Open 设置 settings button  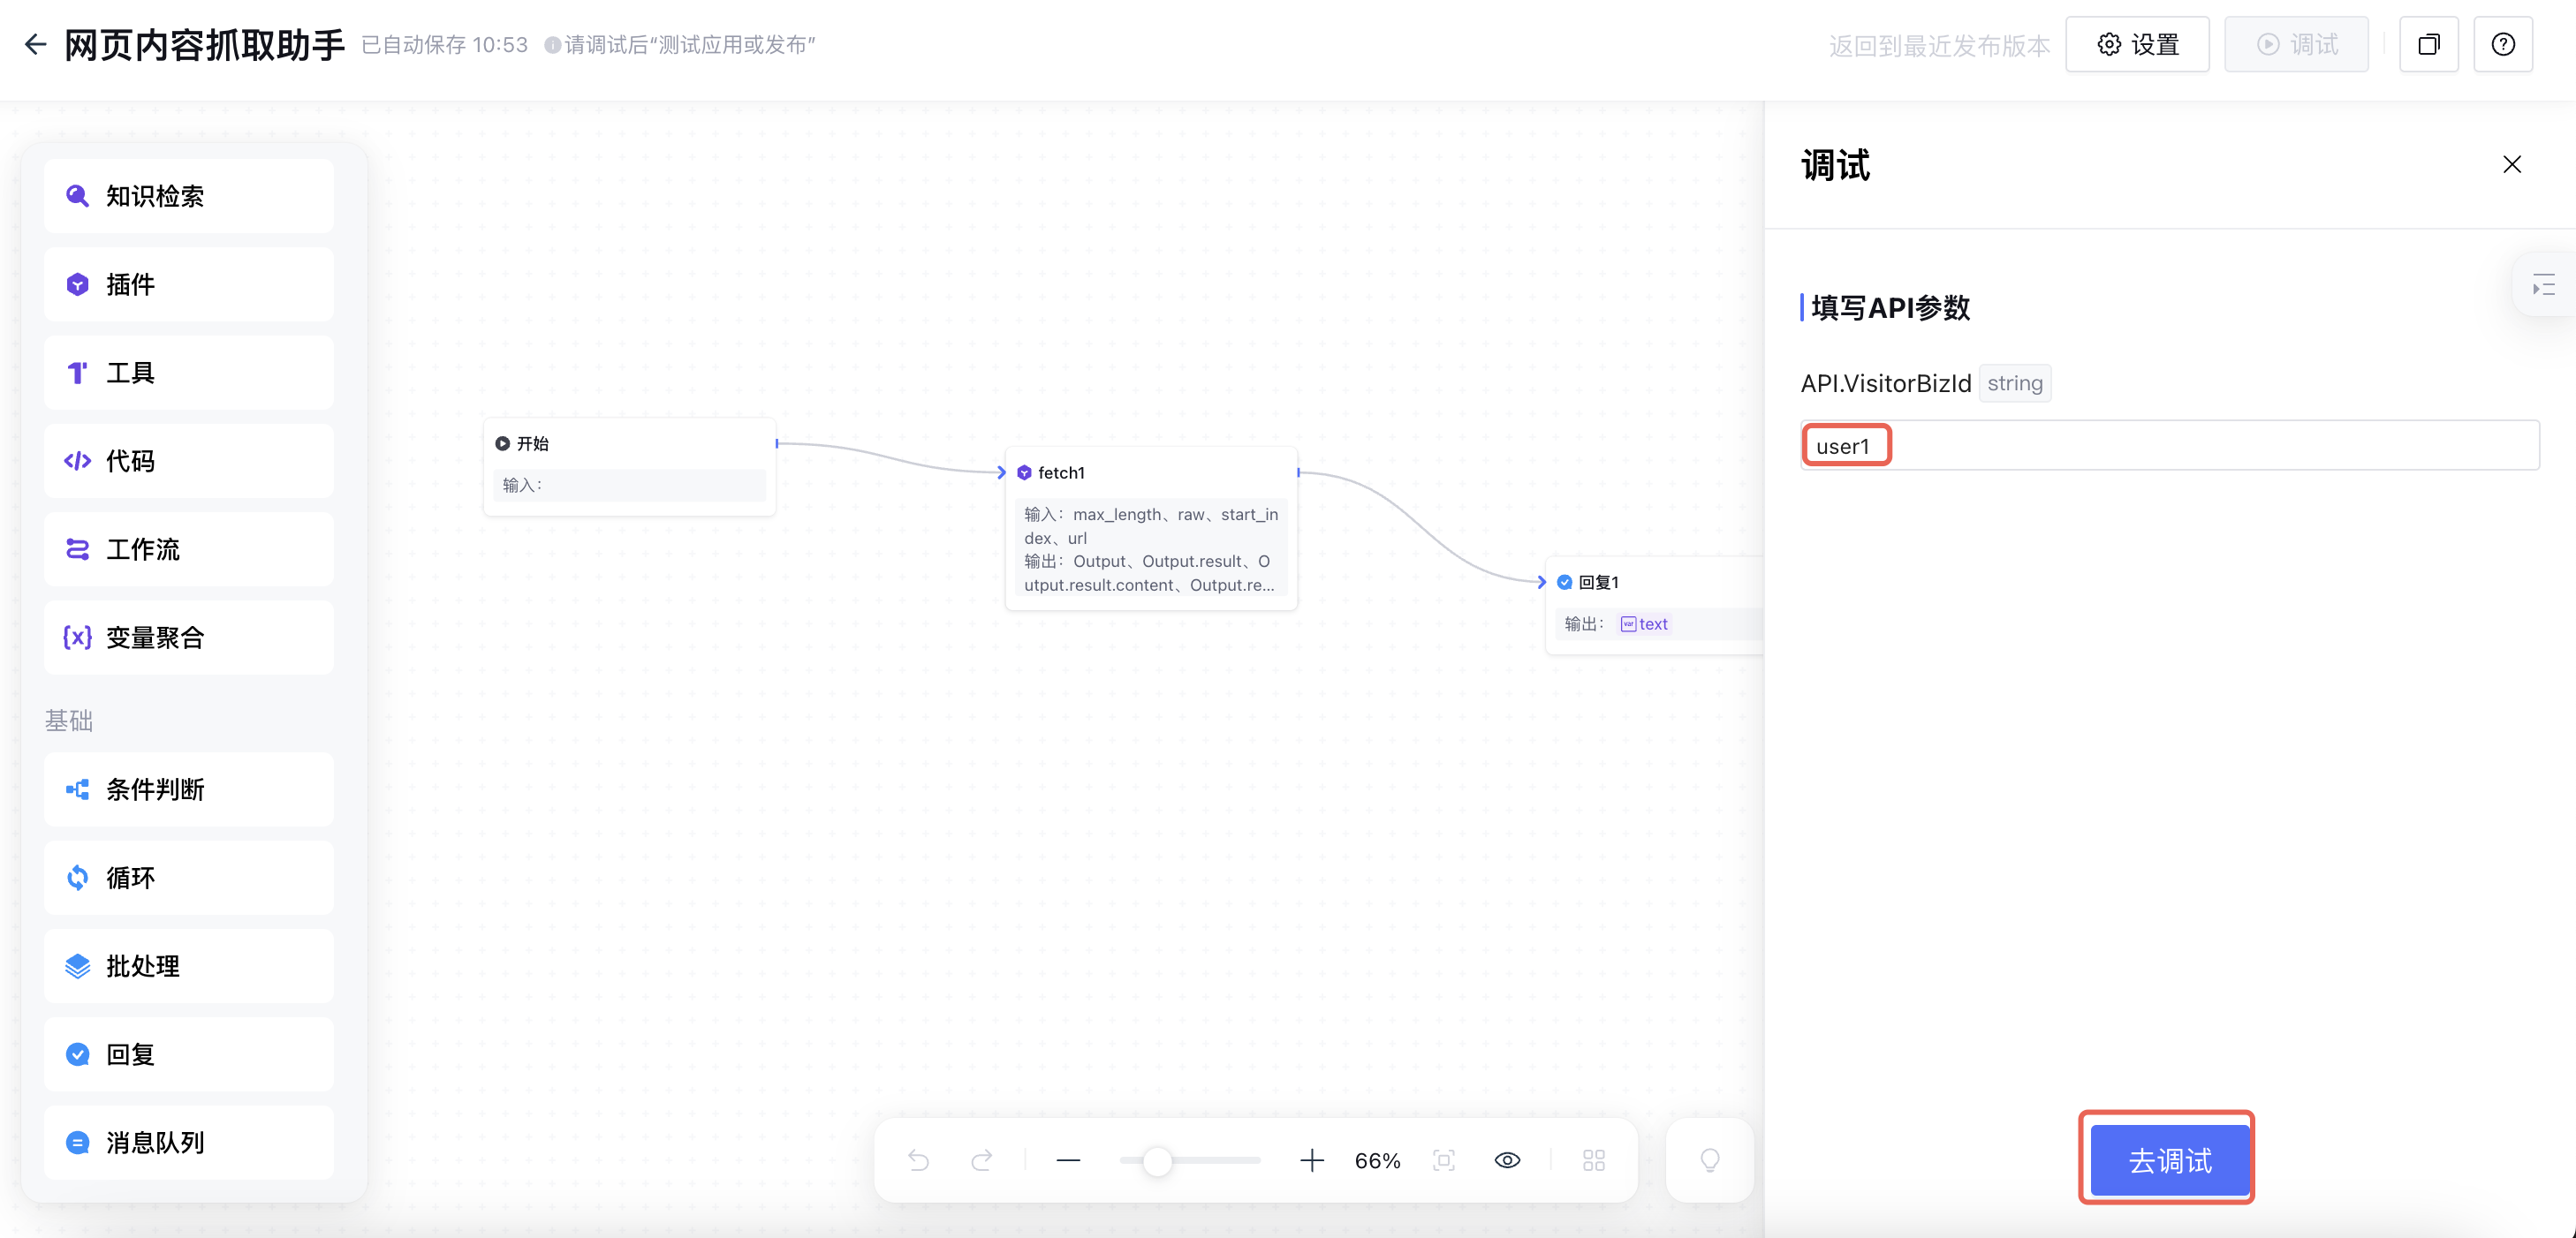pyautogui.click(x=2137, y=44)
